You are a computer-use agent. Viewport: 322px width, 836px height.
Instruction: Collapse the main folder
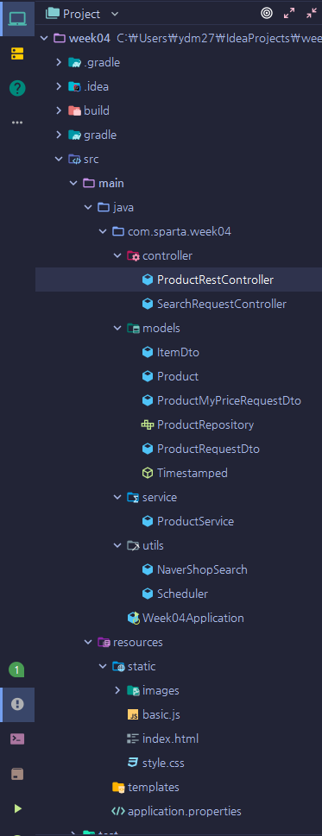(x=73, y=184)
